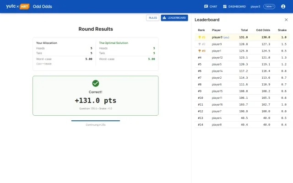This screenshot has height=183, width=293.
Task: Click the DASHBOARD menu label
Action: (x=237, y=6)
